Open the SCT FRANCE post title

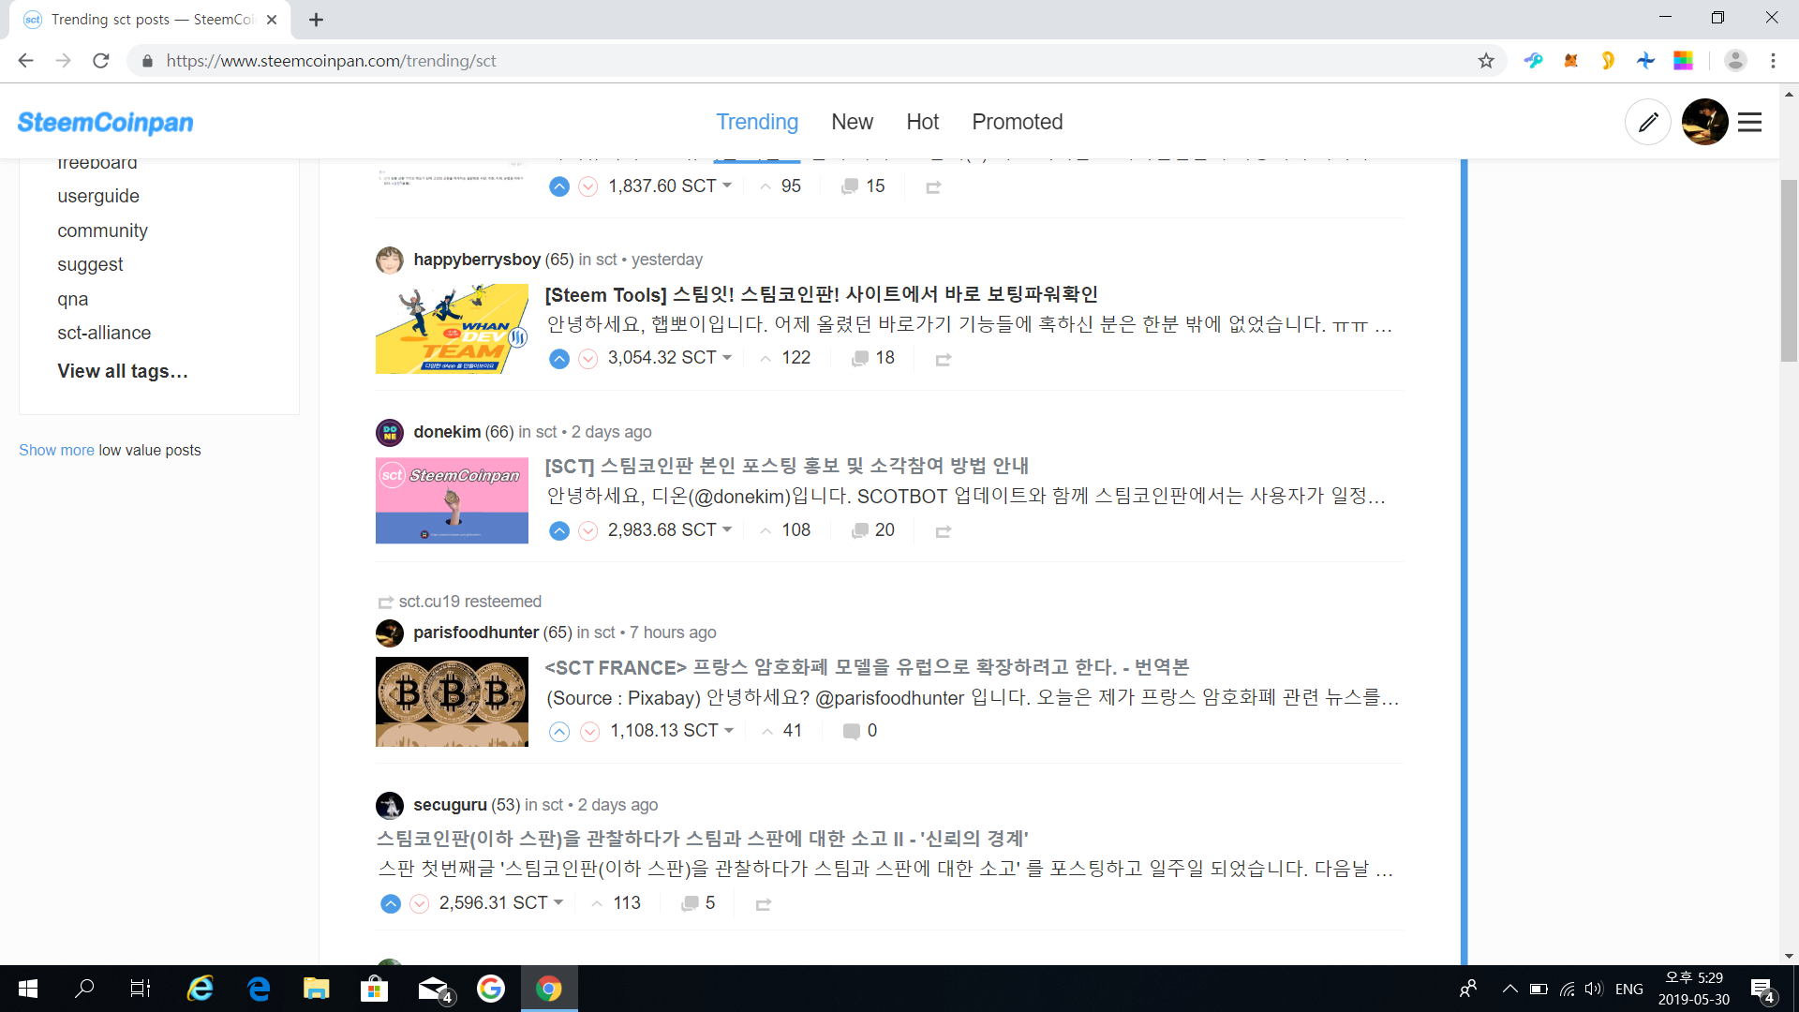pos(867,667)
